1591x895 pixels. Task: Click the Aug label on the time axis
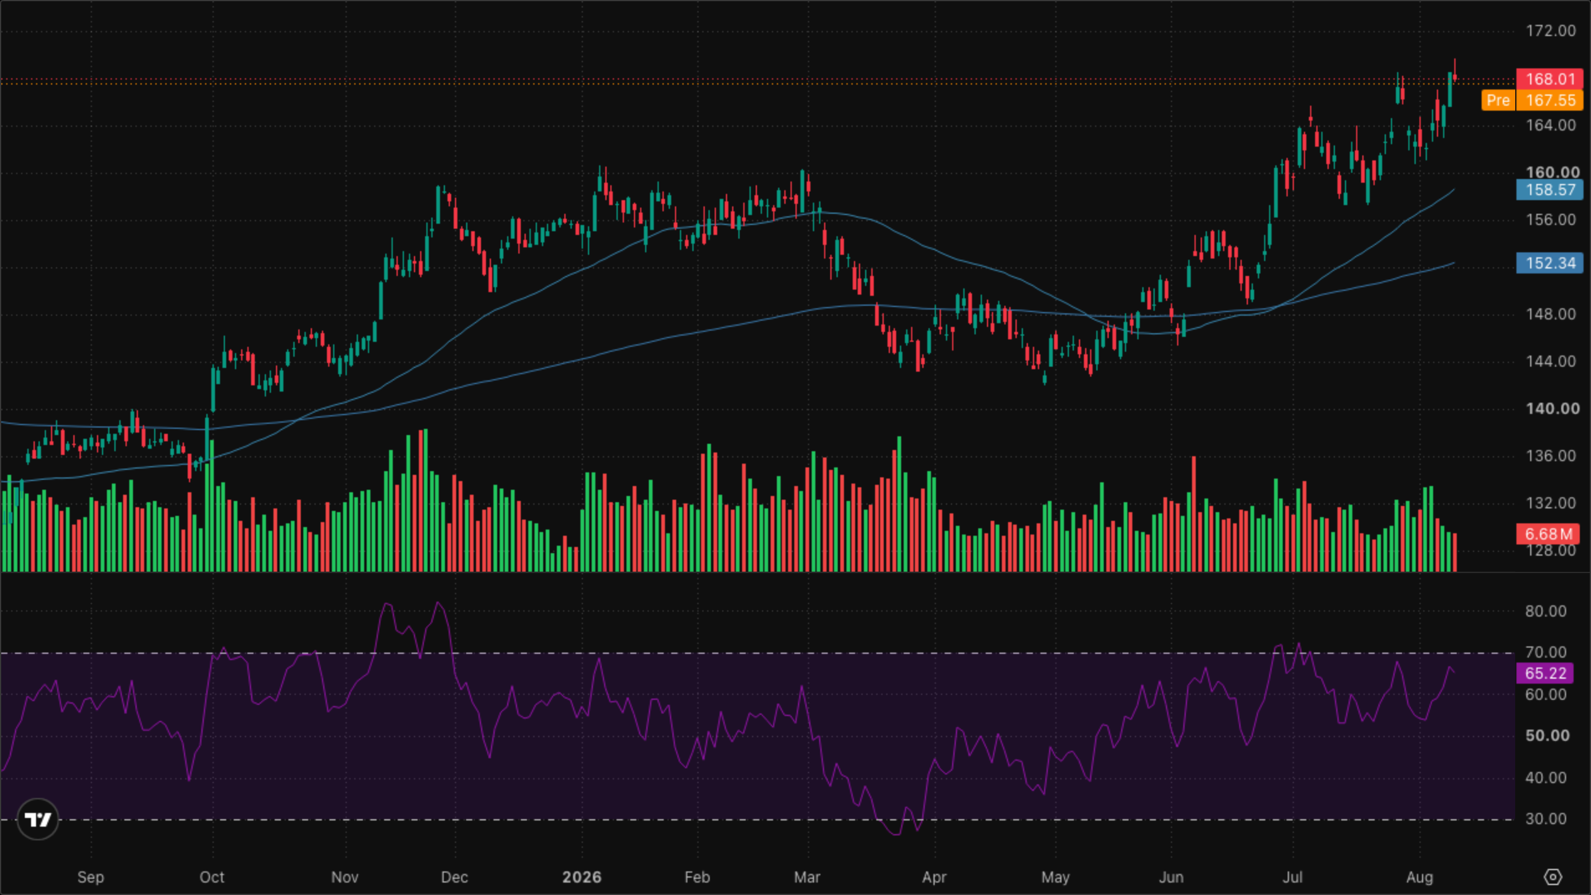[x=1419, y=878]
